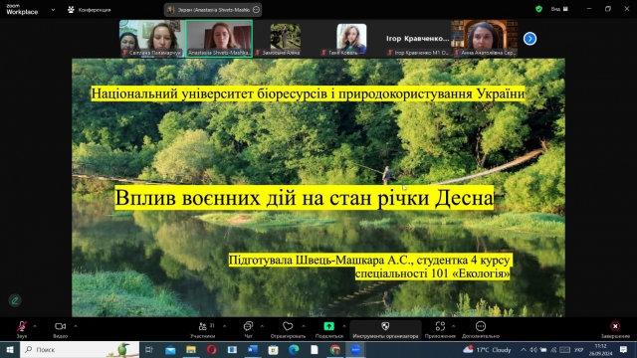Viewport: 637px width, 358px height.
Task: Open options circle on shared screen tab
Action: [256, 10]
